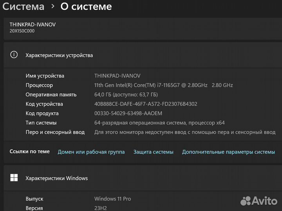
Task: Select the pen and touch input value
Action: click(185, 132)
